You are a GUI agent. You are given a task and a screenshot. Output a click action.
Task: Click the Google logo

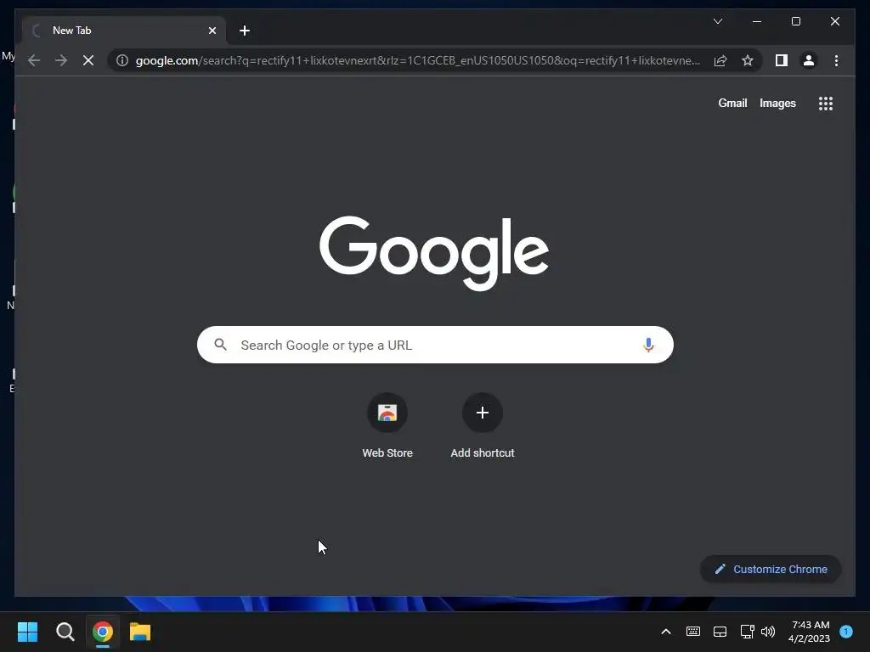coord(434,253)
